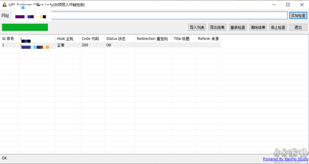Stop checking with 停止检查 button
This screenshot has height=164, width=309.
tap(278, 27)
